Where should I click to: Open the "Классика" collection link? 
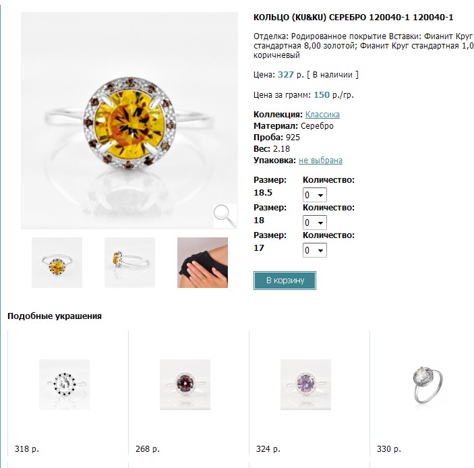pos(322,115)
